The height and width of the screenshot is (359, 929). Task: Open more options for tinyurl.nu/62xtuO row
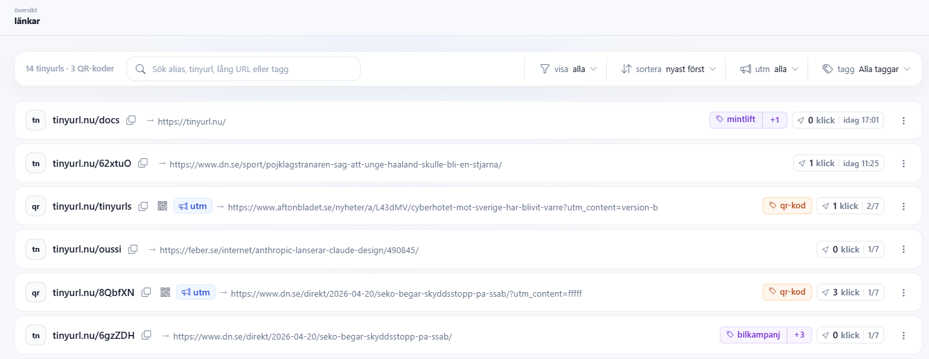(x=903, y=163)
